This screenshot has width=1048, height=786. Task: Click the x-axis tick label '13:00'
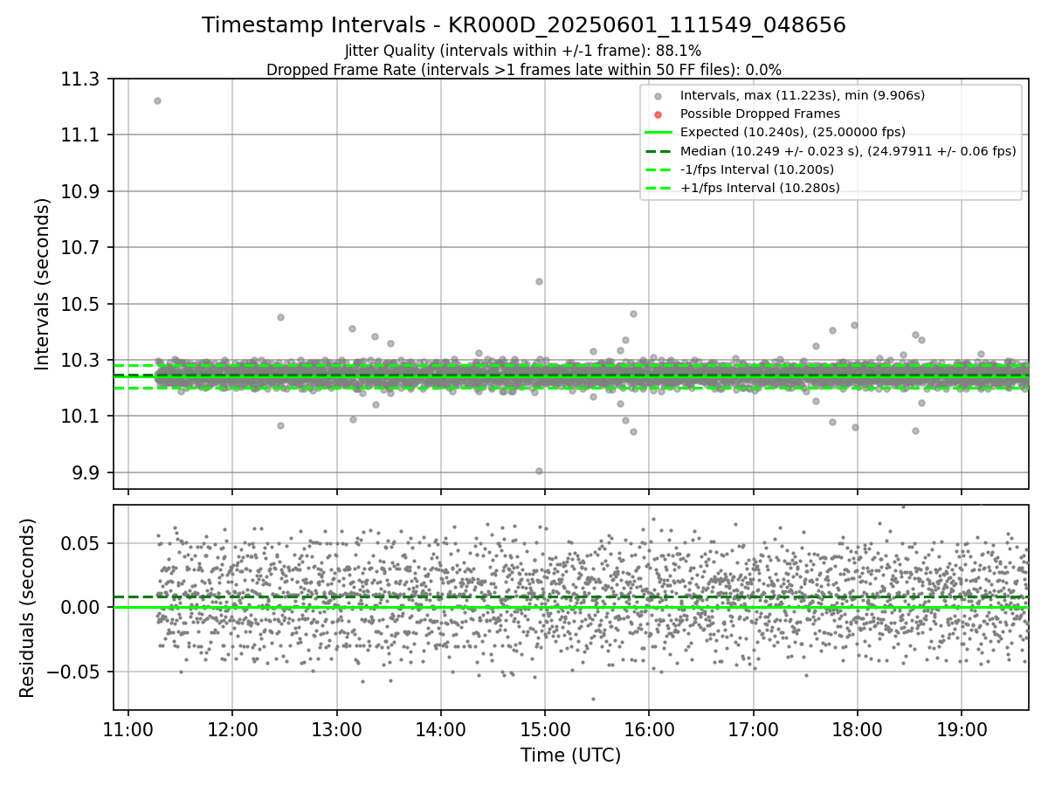tap(336, 729)
